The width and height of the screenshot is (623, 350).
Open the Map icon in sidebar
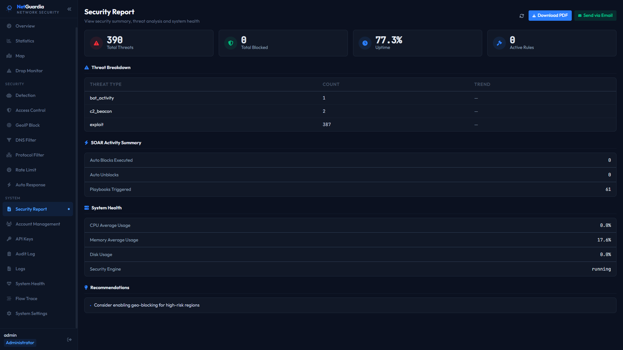9,56
